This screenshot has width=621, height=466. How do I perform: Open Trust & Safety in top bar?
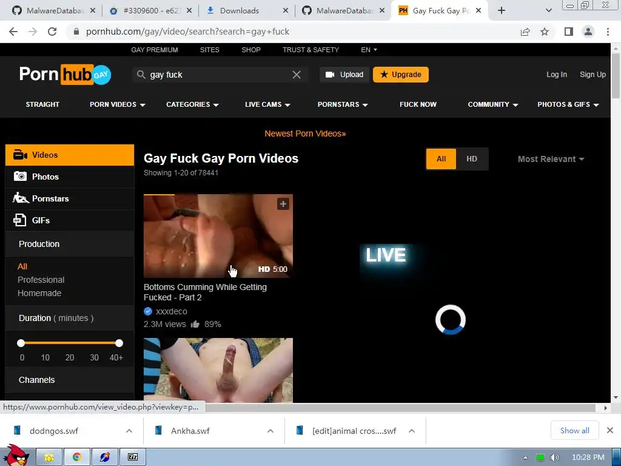311,50
